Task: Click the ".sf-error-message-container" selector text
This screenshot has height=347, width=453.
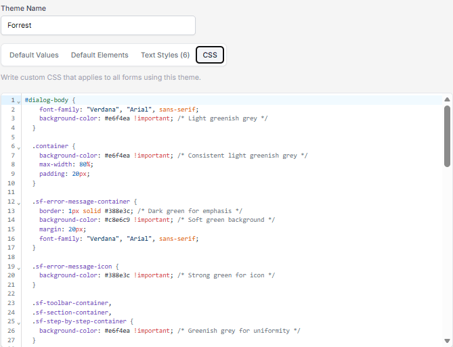Action: tap(81, 201)
